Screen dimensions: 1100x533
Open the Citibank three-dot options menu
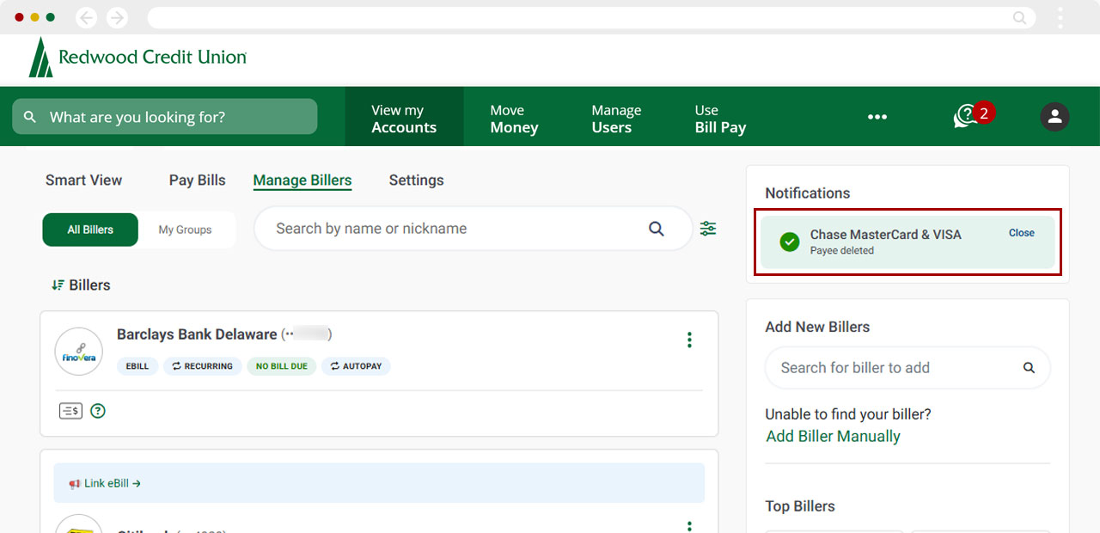coord(689,525)
